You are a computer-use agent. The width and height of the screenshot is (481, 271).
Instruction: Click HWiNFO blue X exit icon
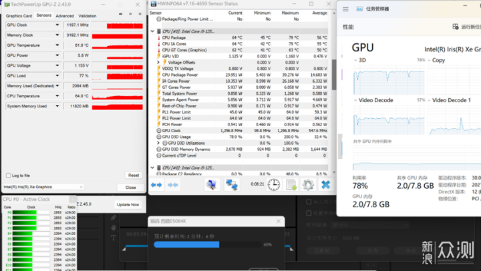pyautogui.click(x=325, y=184)
